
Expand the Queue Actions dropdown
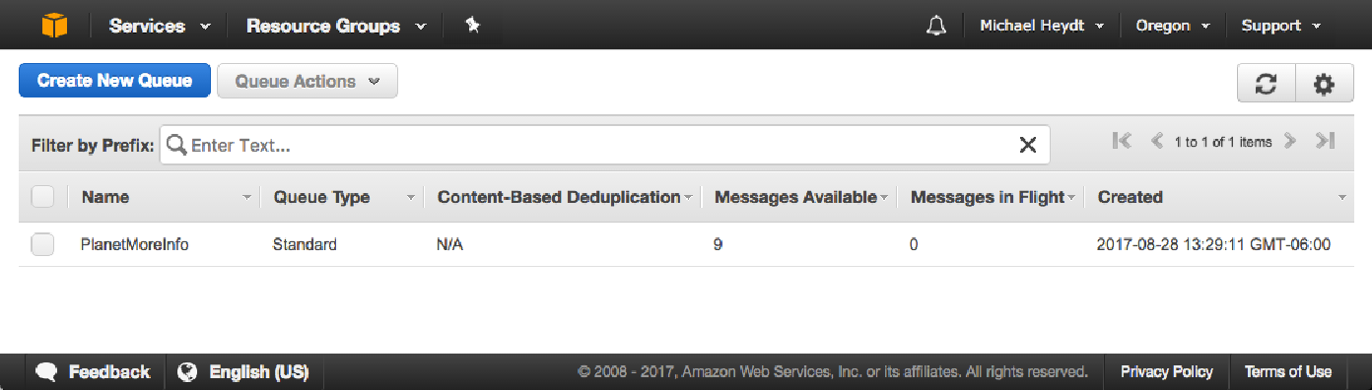(x=308, y=82)
